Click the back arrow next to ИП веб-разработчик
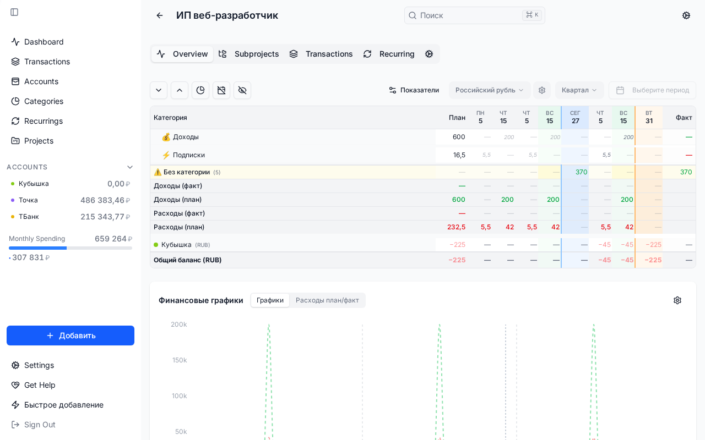This screenshot has width=705, height=440. (x=159, y=15)
